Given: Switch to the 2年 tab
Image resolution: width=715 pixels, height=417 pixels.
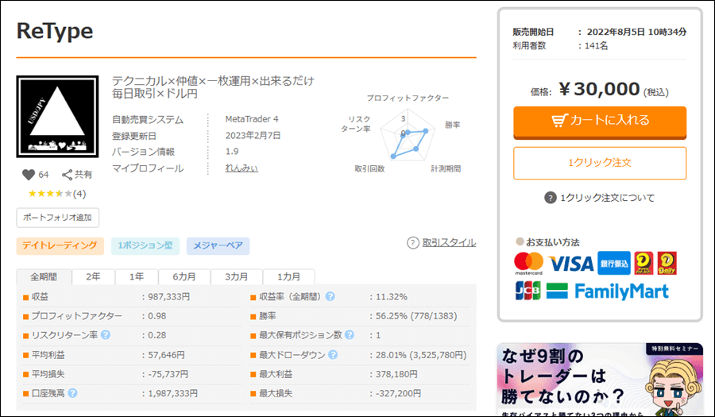Looking at the screenshot, I should [93, 277].
